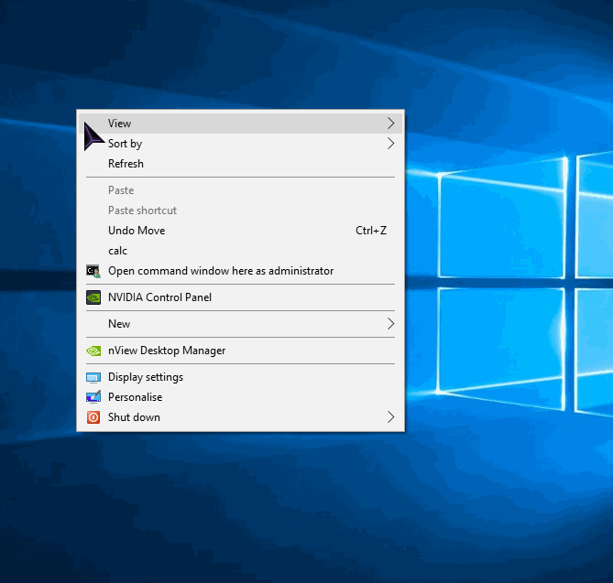Click the nView Desktop Manager icon
Screen dimensions: 613x583
click(x=93, y=351)
